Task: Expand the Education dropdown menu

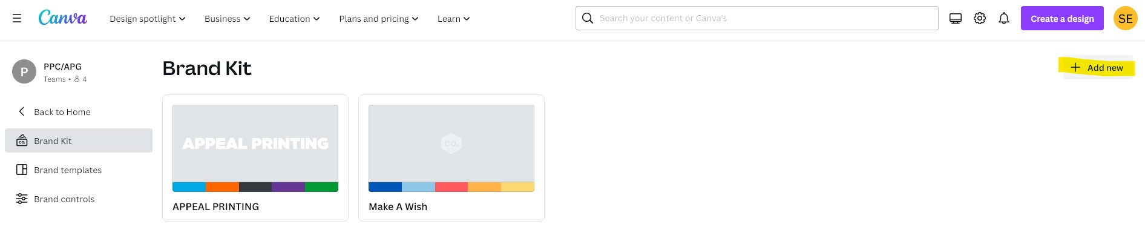Action: (x=294, y=19)
